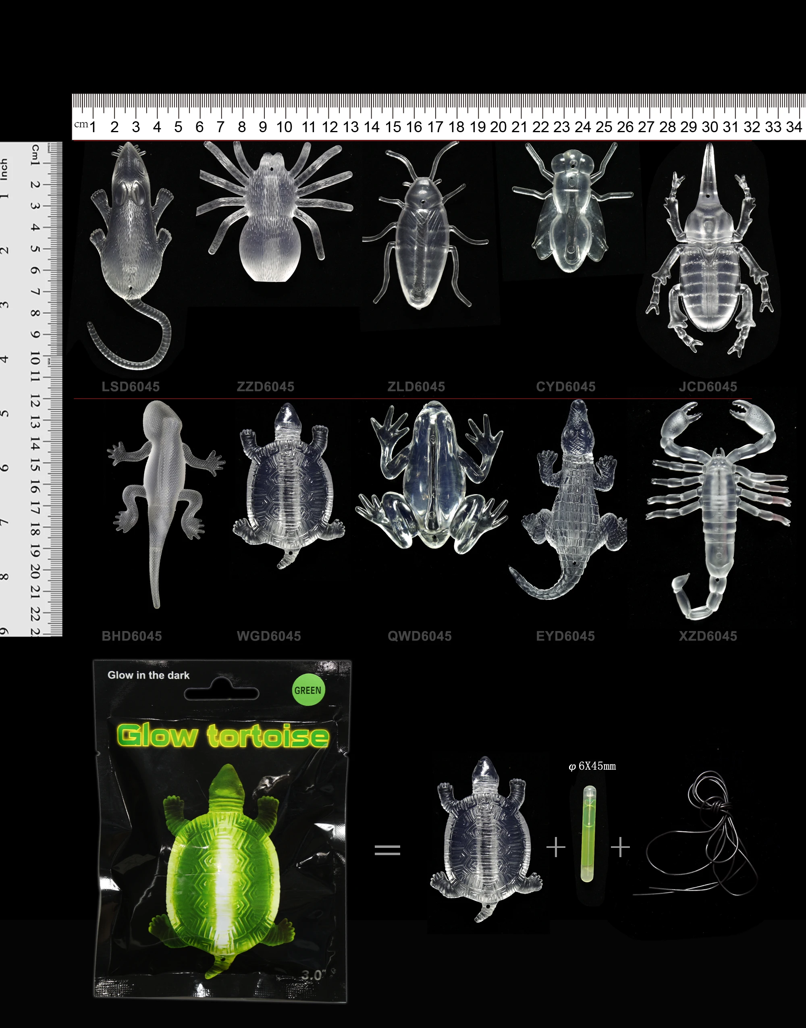Click the black coiled cord
The height and width of the screenshot is (1028, 806).
pos(695,833)
